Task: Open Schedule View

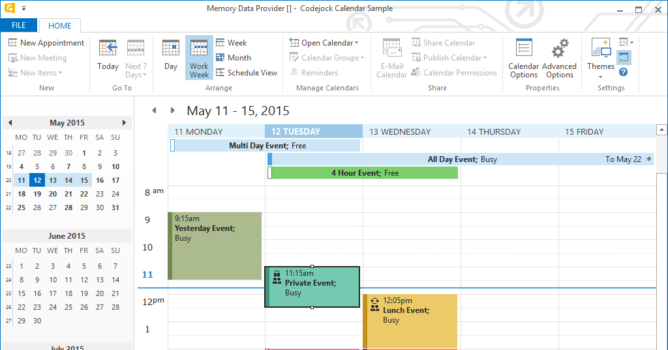Action: [247, 73]
